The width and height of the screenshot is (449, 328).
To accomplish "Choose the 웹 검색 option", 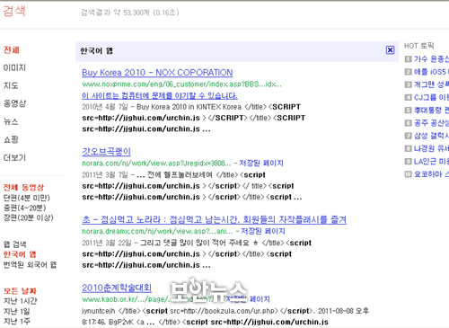I will click(x=14, y=244).
